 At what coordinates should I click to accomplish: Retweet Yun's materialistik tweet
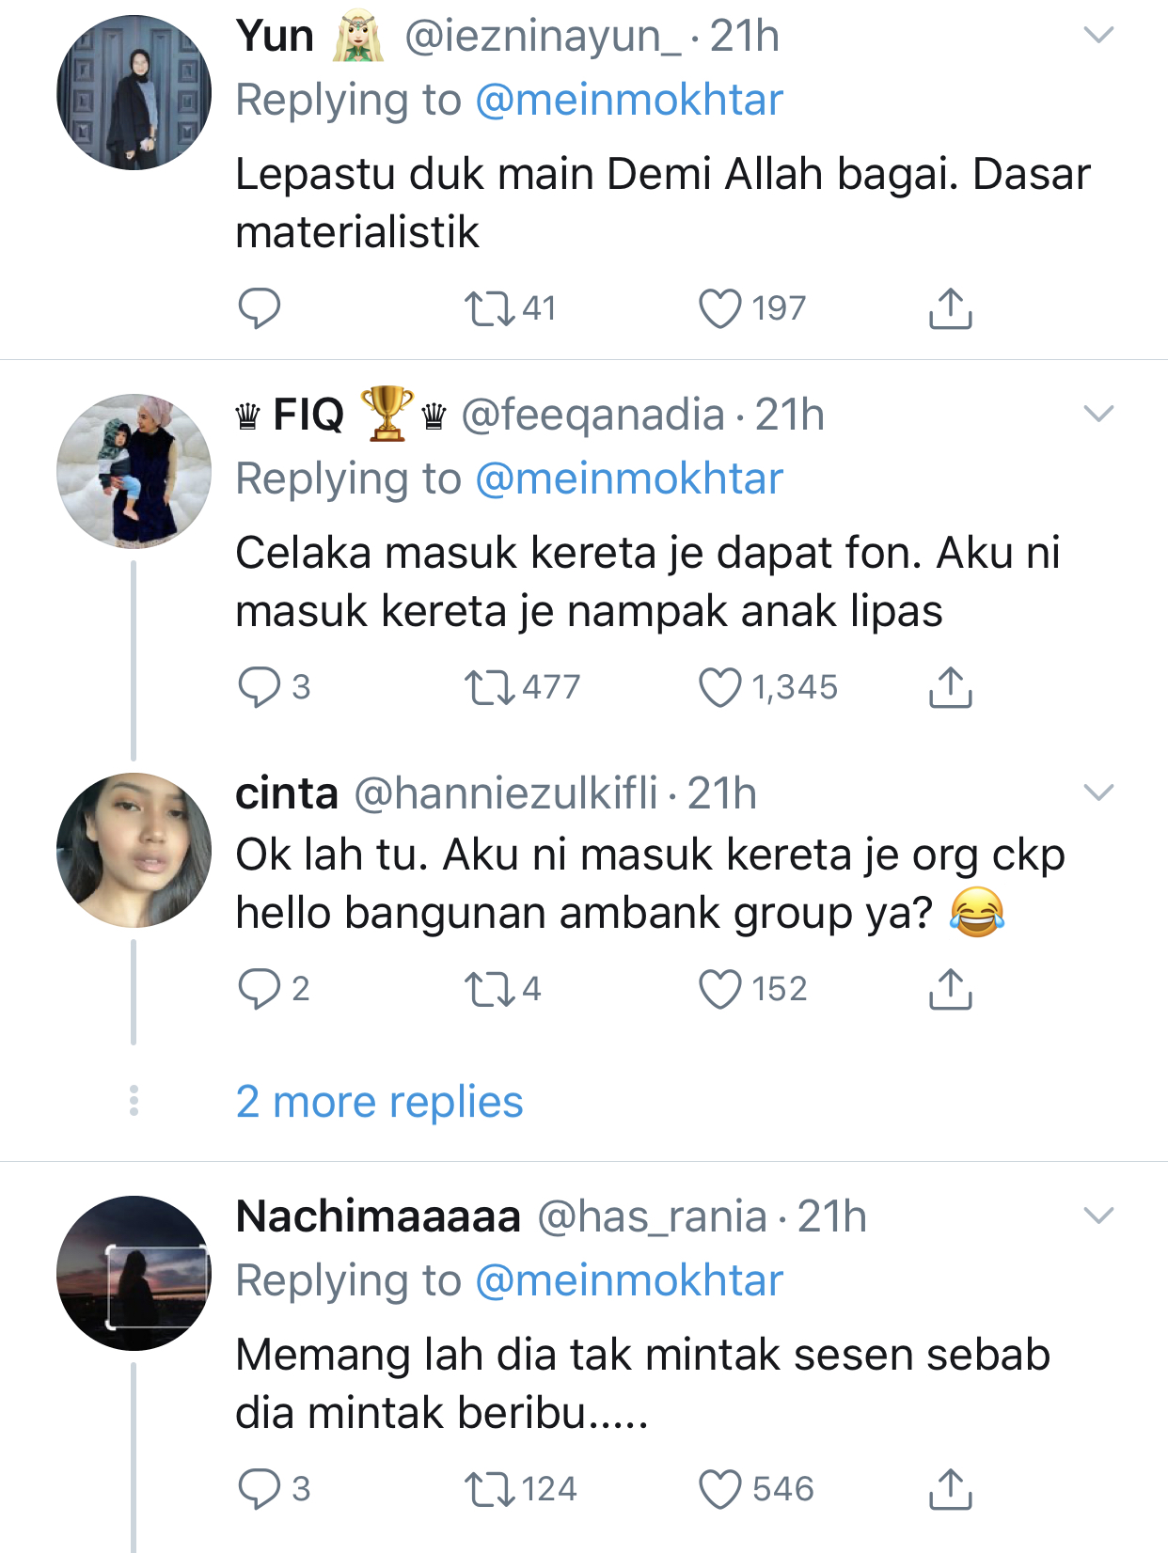[x=490, y=308]
